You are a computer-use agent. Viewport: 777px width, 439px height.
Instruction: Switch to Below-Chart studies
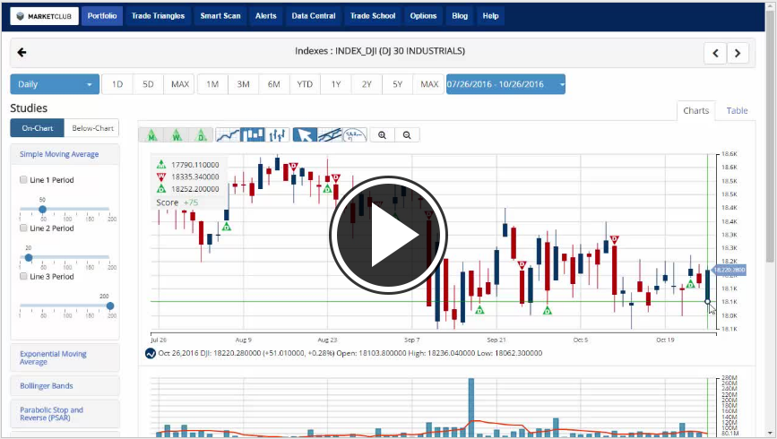click(x=92, y=128)
